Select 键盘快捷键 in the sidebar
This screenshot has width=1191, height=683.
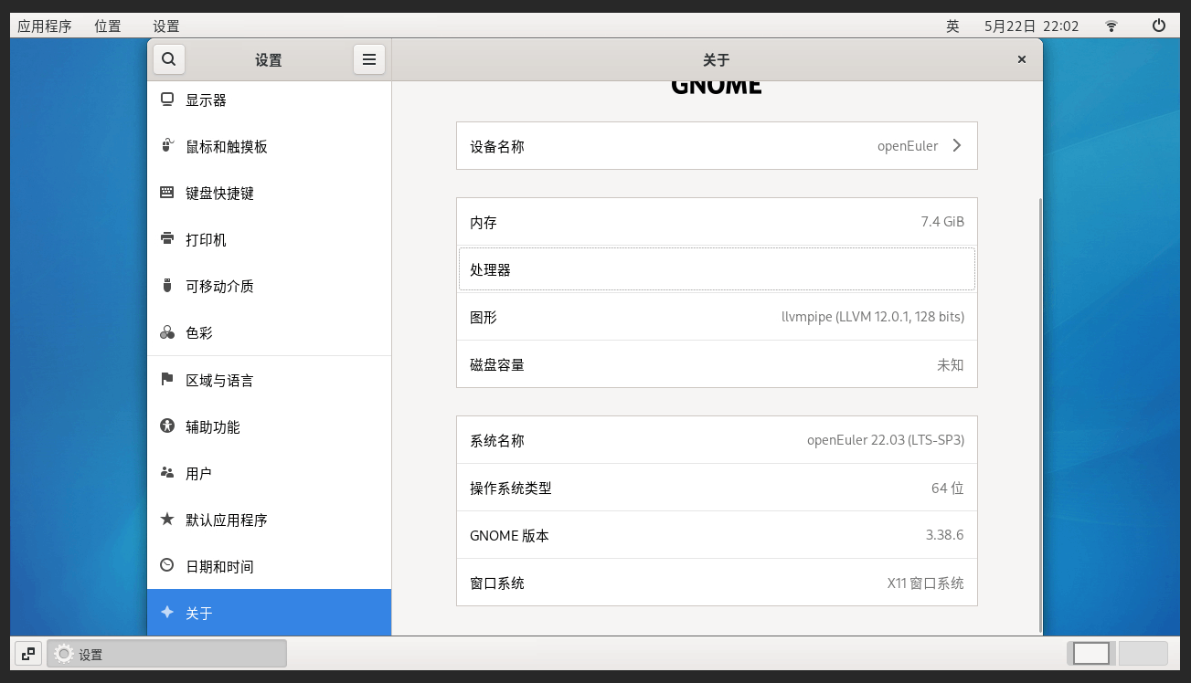269,193
